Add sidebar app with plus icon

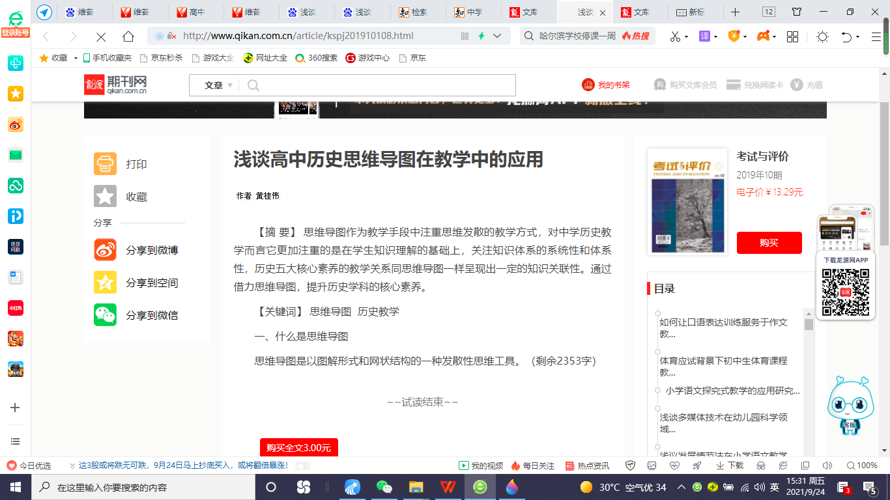(16, 408)
